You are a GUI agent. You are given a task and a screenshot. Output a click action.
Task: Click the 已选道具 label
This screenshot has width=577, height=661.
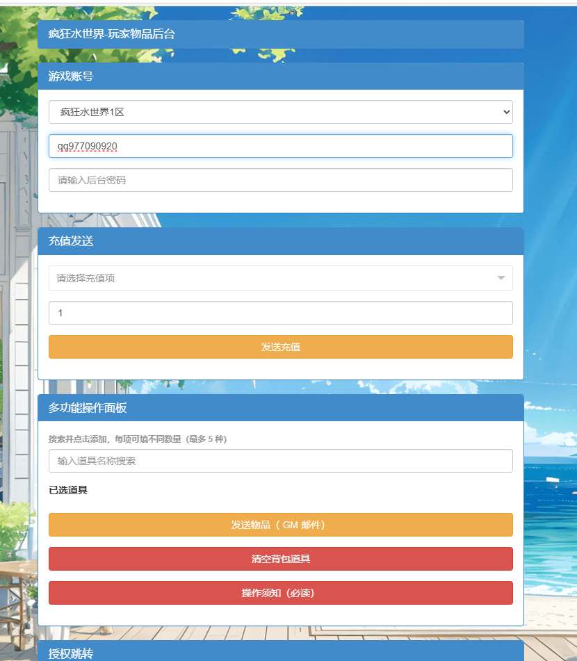[x=68, y=490]
